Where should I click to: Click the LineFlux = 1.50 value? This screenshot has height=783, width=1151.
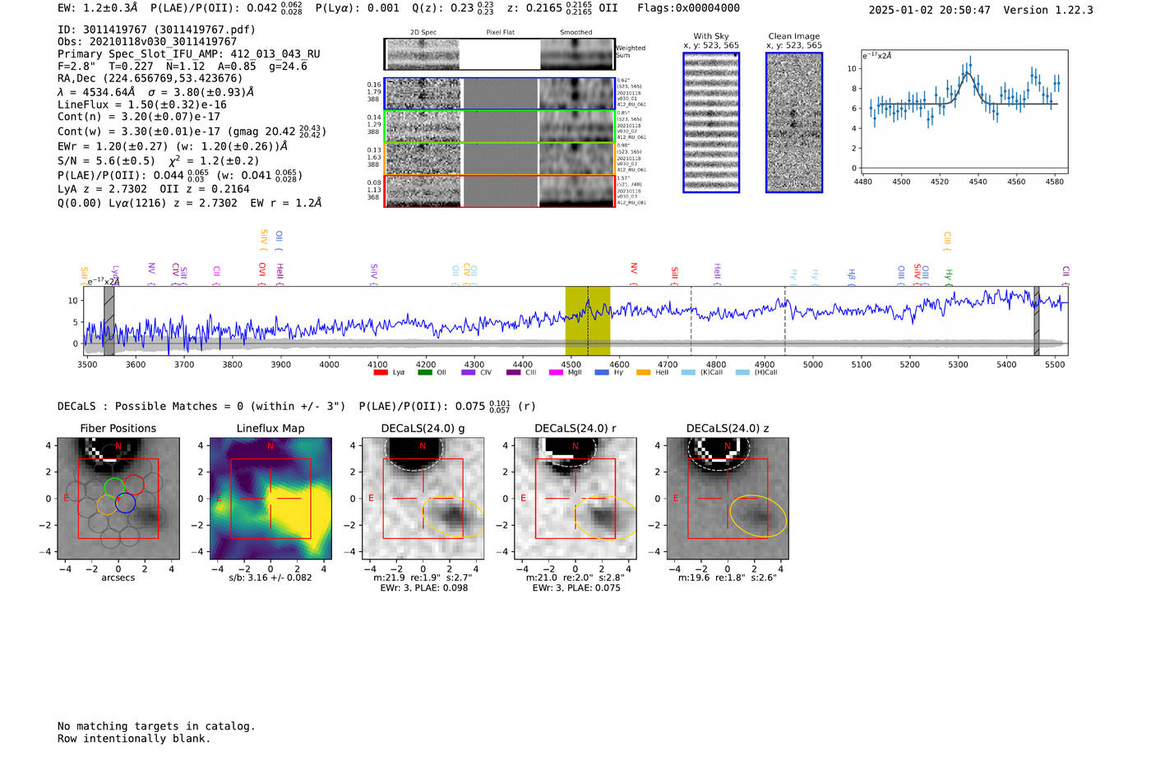[x=142, y=105]
